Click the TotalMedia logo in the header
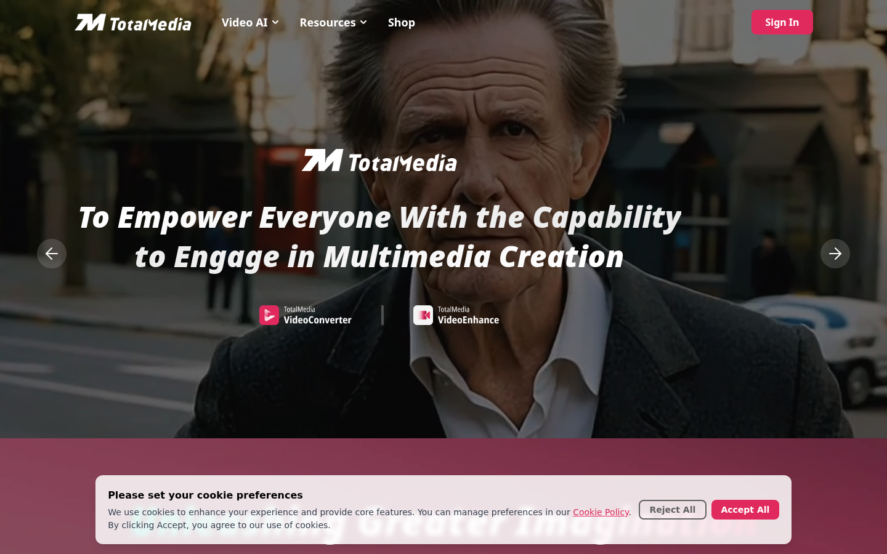 [x=133, y=23]
